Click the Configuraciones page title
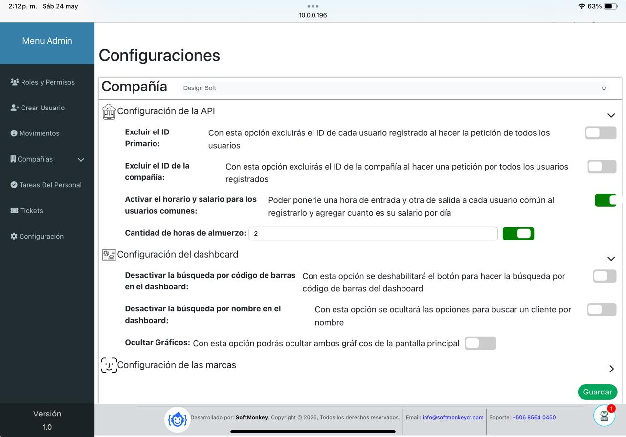This screenshot has height=437, width=626. click(x=159, y=55)
